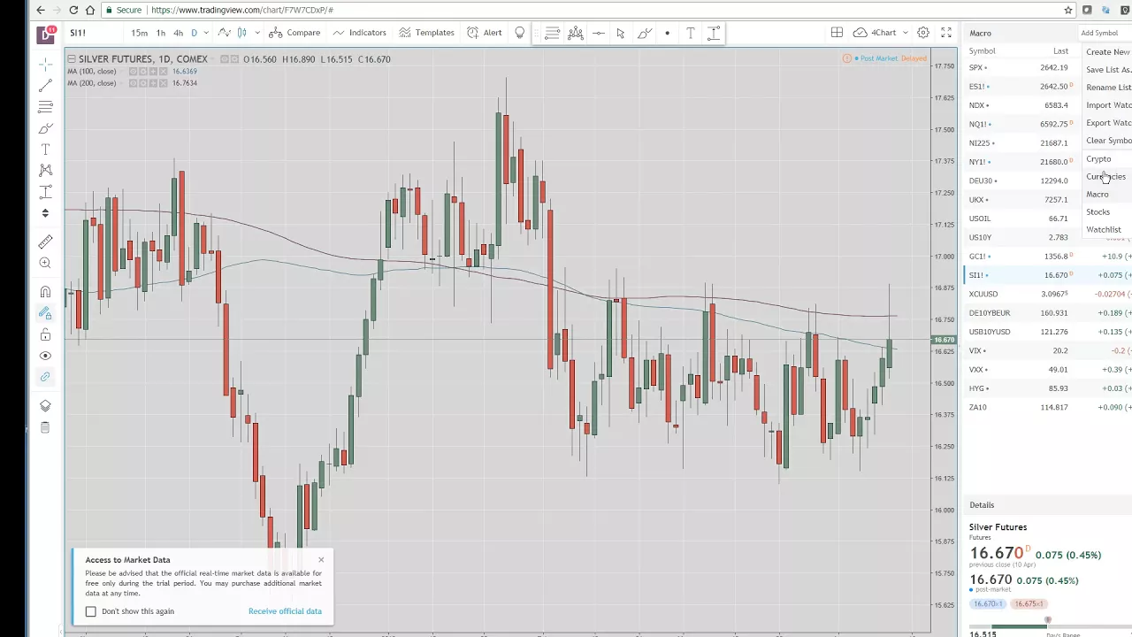Select the ruler measure tool
Viewport: 1132px width, 637px height.
click(x=45, y=242)
